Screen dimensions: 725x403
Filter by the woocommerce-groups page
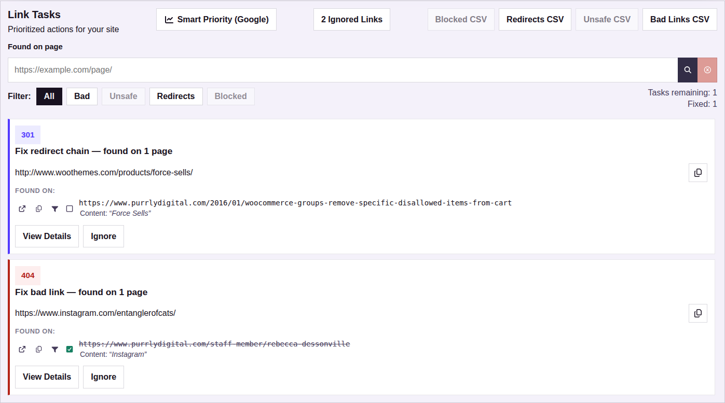pyautogui.click(x=54, y=209)
